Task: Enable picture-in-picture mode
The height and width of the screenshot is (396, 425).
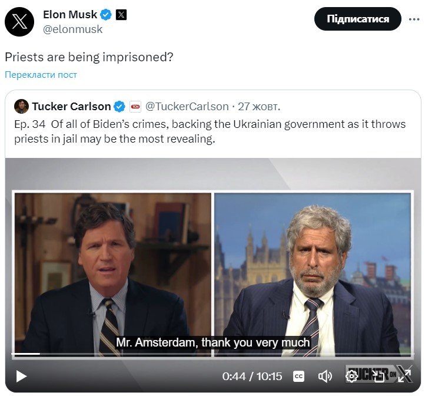Action: [378, 376]
